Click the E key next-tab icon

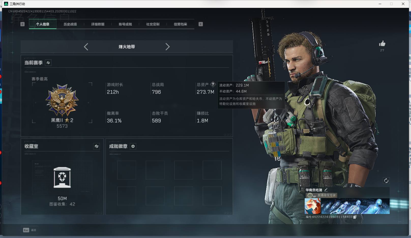pos(201,24)
